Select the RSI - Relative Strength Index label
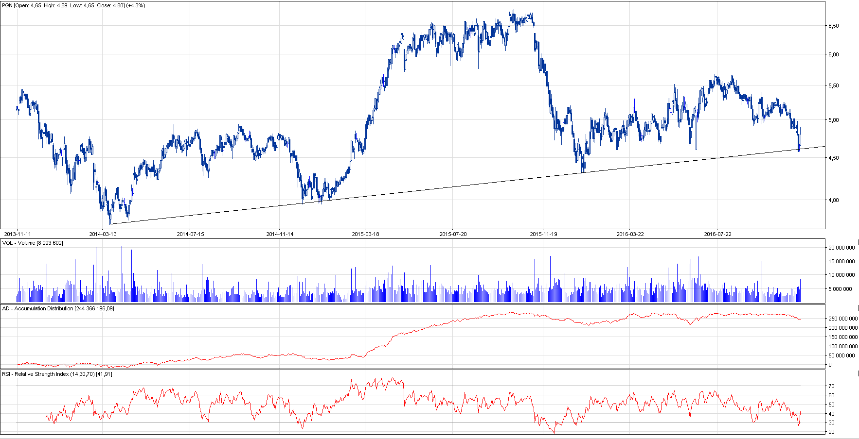The height and width of the screenshot is (439, 859). (x=57, y=374)
